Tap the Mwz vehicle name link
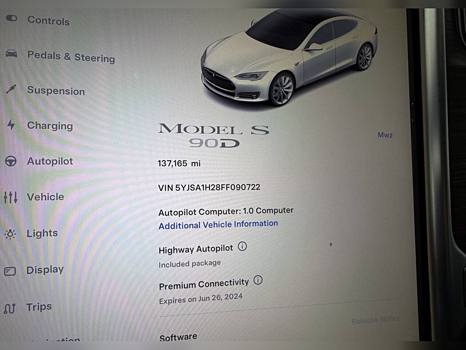 click(x=385, y=135)
